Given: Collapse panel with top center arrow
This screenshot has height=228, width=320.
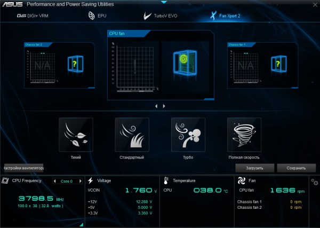Looking at the screenshot, I should pos(164,2).
